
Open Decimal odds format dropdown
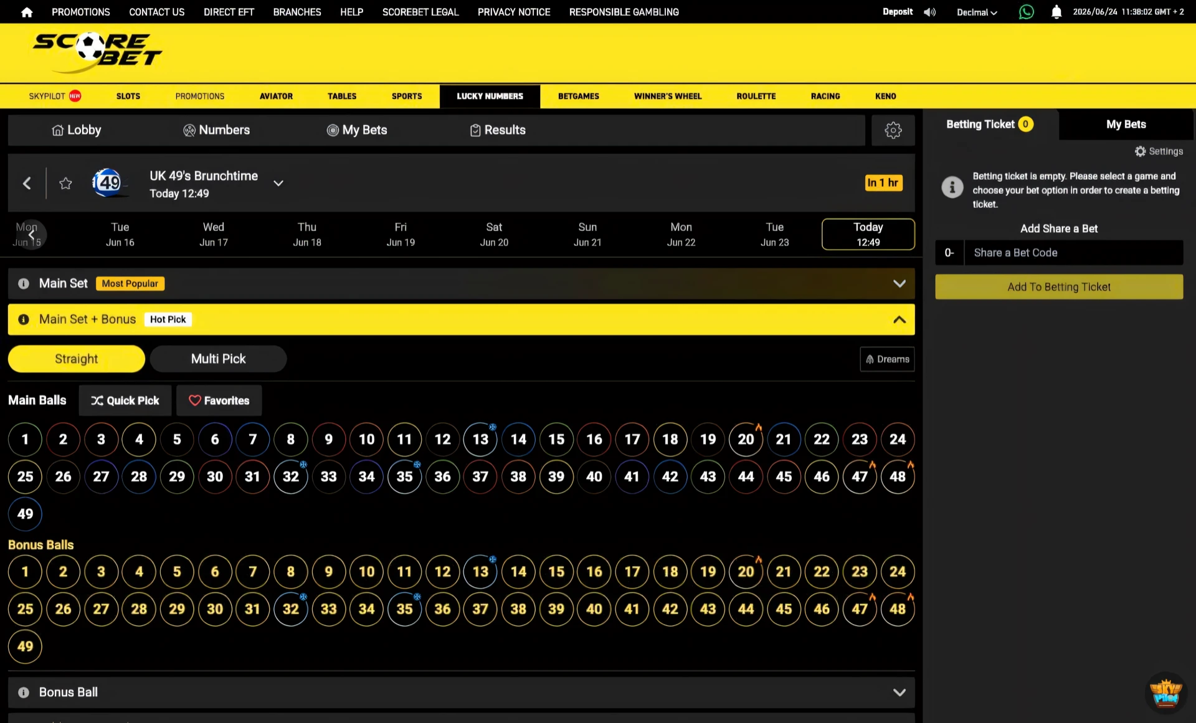pyautogui.click(x=977, y=12)
